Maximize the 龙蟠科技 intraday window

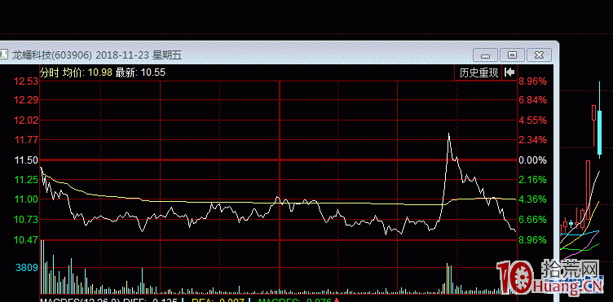click(x=512, y=55)
